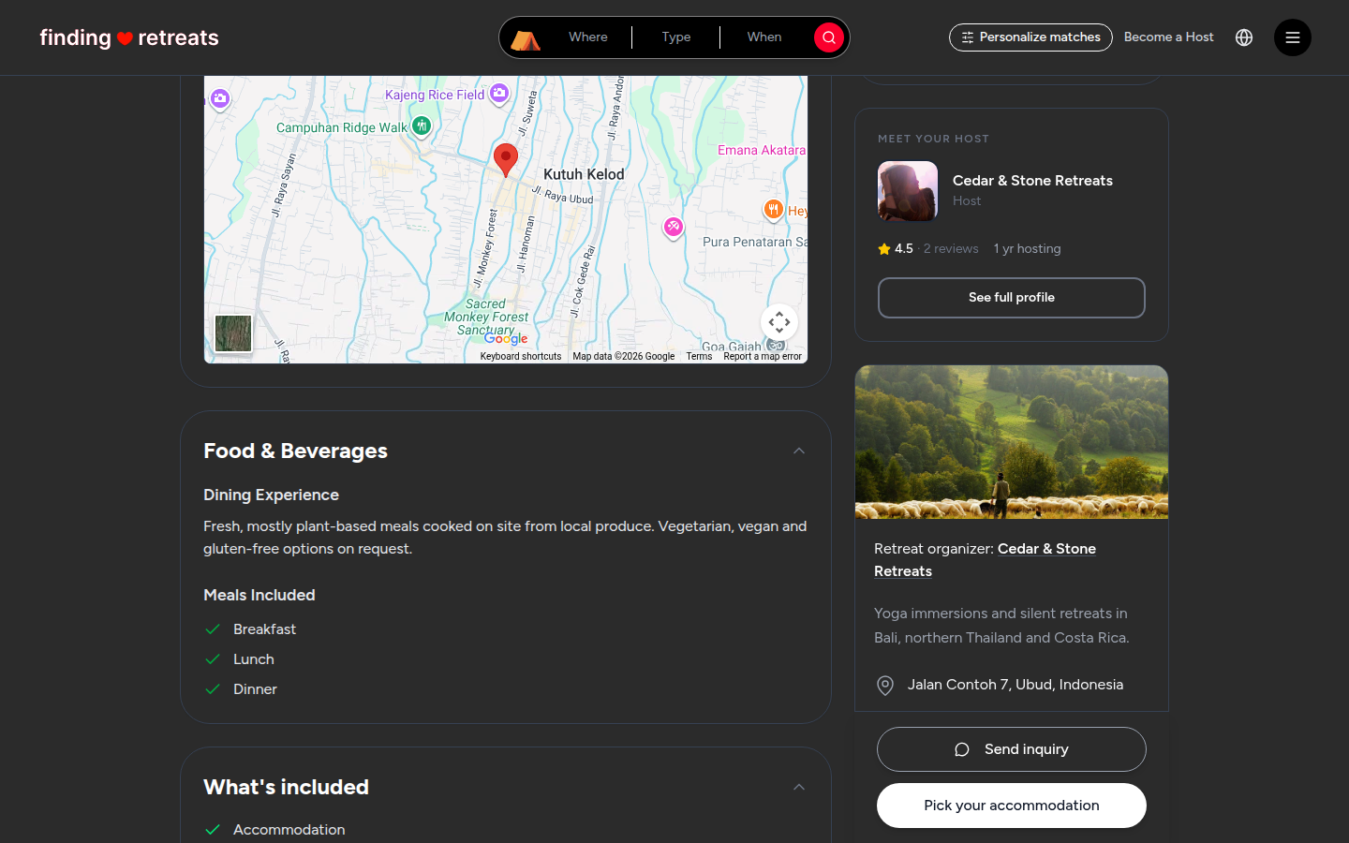Open the Type search option

[x=676, y=37]
